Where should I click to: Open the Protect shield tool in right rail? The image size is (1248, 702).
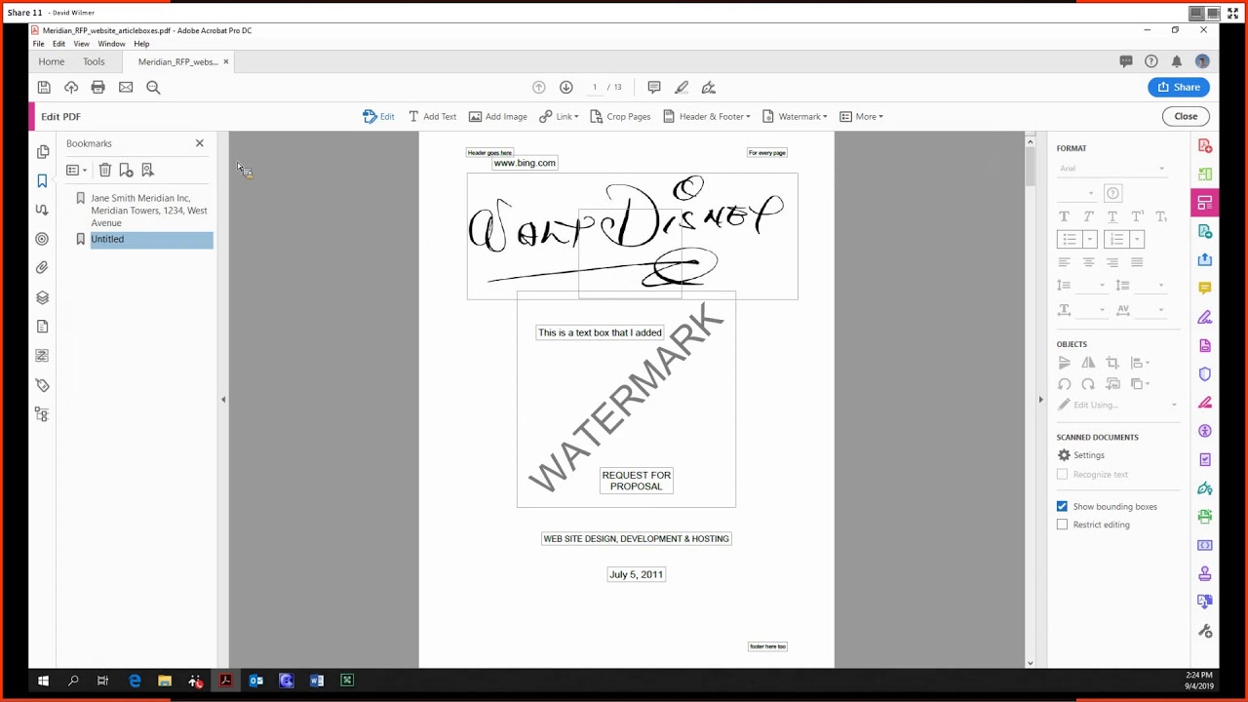[1205, 374]
